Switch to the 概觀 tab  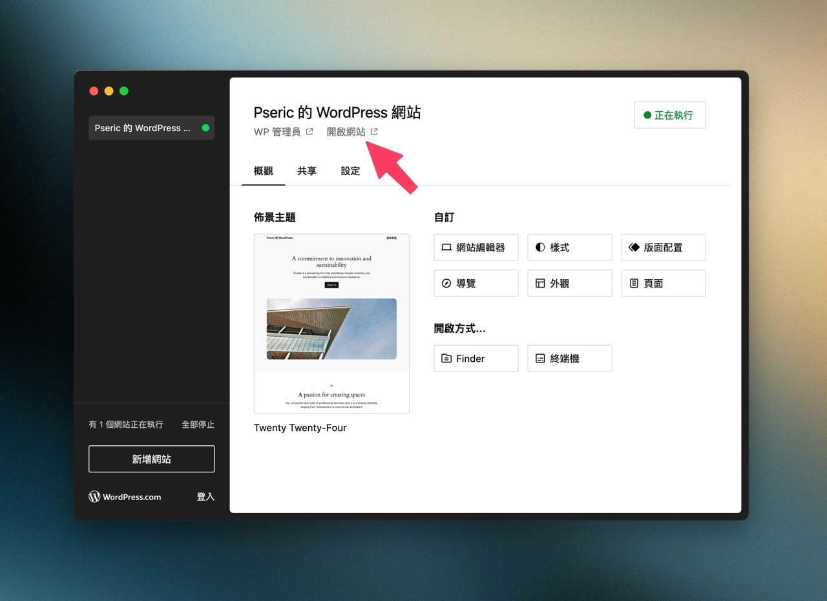[264, 171]
